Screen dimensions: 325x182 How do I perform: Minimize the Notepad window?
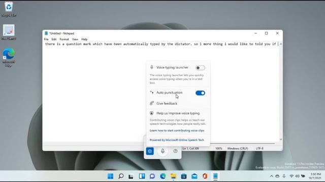255,33
